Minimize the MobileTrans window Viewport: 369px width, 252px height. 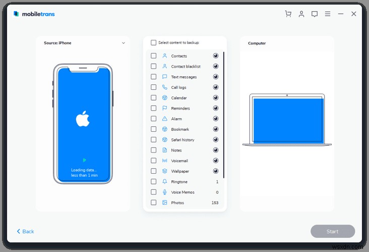pyautogui.click(x=341, y=14)
